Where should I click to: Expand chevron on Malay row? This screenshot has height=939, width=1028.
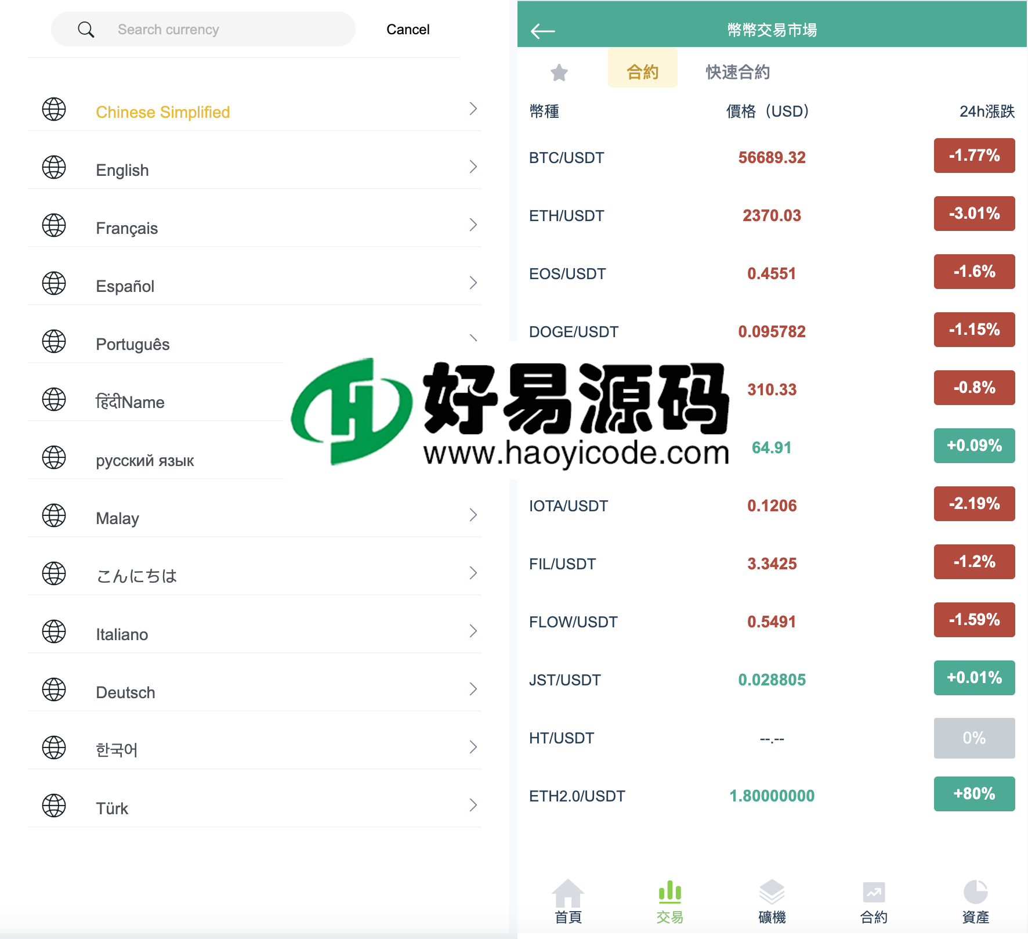473,515
